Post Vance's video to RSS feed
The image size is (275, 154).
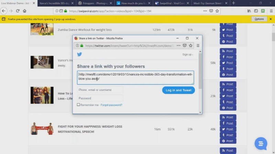228,51
